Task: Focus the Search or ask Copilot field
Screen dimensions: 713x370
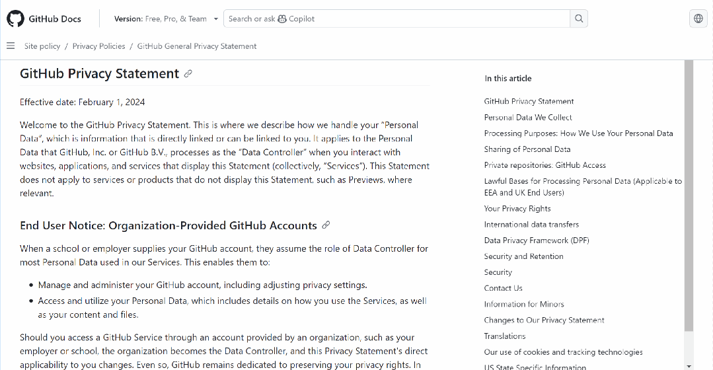Action: (396, 18)
